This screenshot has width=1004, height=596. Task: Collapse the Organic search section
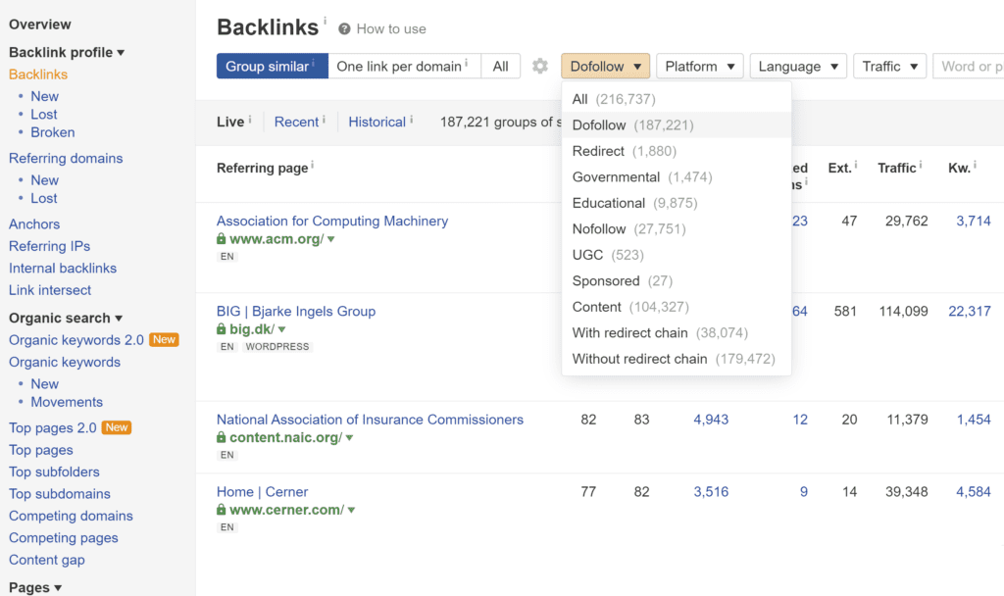[66, 319]
